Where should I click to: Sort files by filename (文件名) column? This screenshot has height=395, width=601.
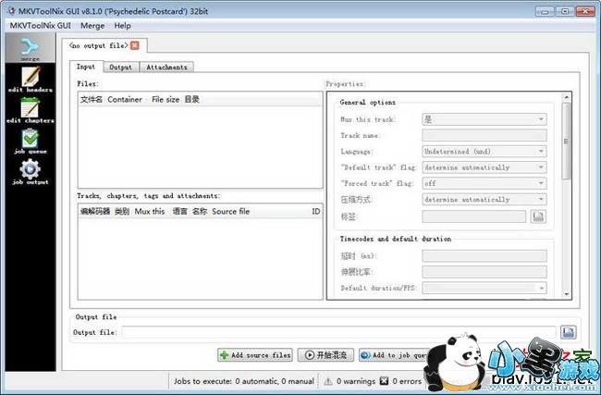92,99
